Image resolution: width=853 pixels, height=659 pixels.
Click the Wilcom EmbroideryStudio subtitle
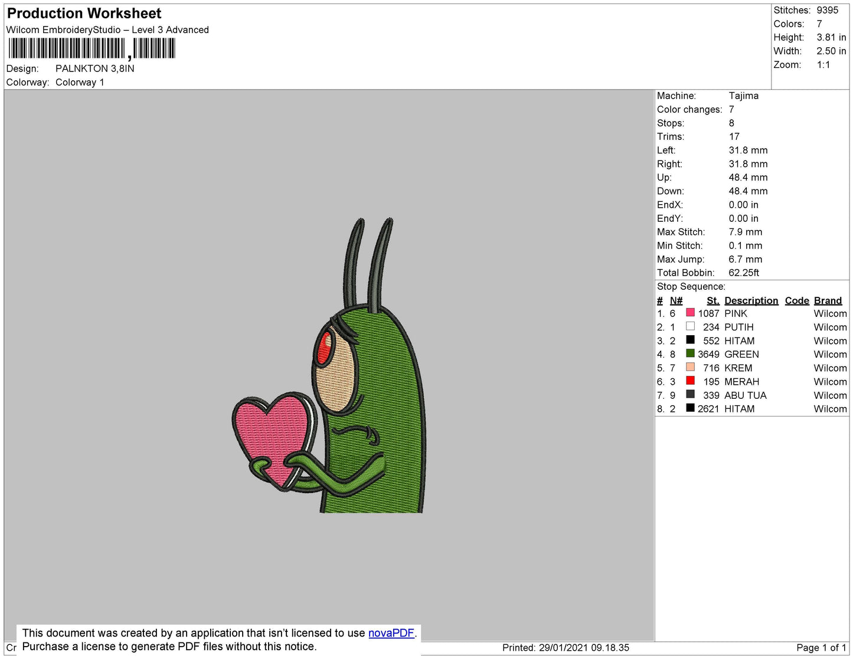pyautogui.click(x=107, y=29)
